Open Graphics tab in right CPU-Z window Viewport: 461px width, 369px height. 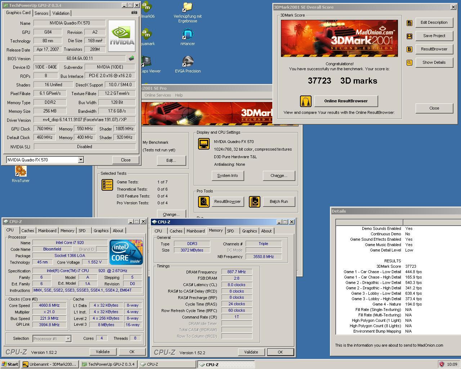click(x=249, y=231)
